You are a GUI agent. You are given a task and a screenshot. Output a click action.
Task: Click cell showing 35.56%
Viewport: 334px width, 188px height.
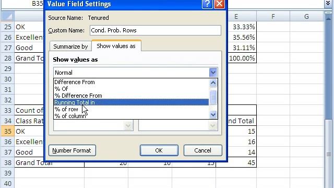242,37
